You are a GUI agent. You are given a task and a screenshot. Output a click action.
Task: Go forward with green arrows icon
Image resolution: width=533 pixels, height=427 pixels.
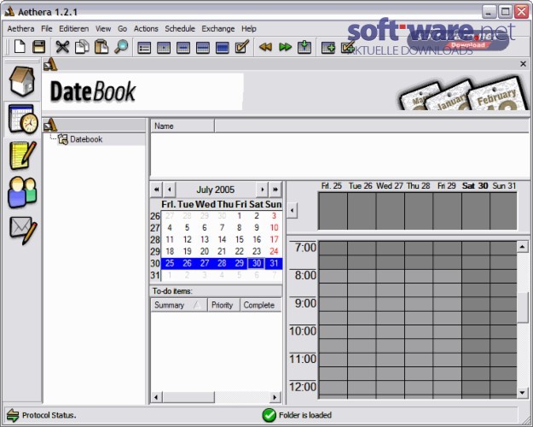[x=285, y=47]
